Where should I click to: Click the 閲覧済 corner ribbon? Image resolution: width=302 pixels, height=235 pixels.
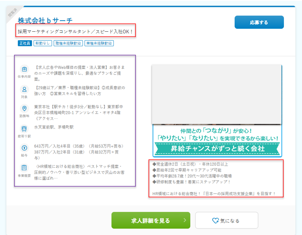point(14,14)
